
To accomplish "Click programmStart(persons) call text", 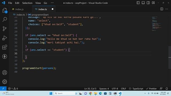I will pyautogui.click(x=39, y=68).
